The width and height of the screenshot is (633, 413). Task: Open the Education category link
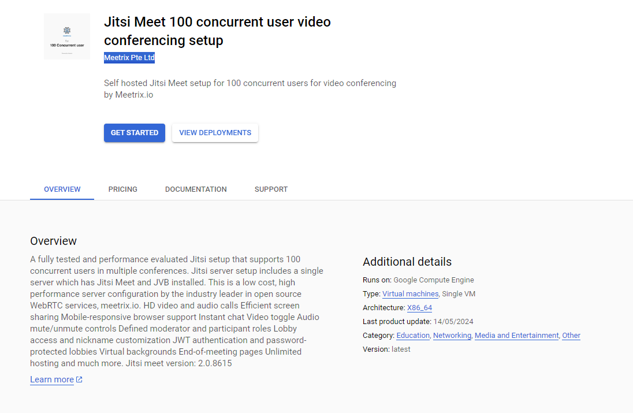tap(412, 335)
